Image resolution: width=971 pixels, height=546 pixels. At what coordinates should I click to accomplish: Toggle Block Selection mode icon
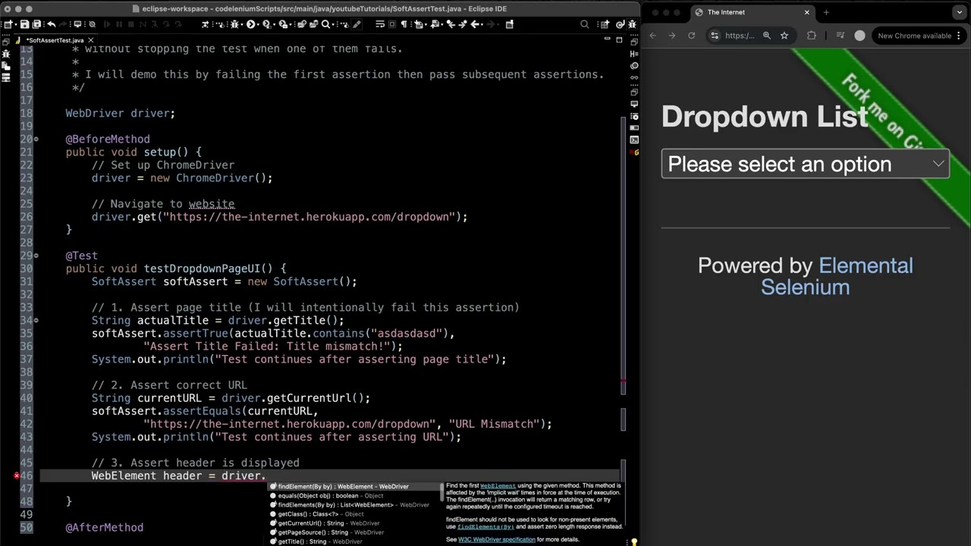[x=392, y=24]
